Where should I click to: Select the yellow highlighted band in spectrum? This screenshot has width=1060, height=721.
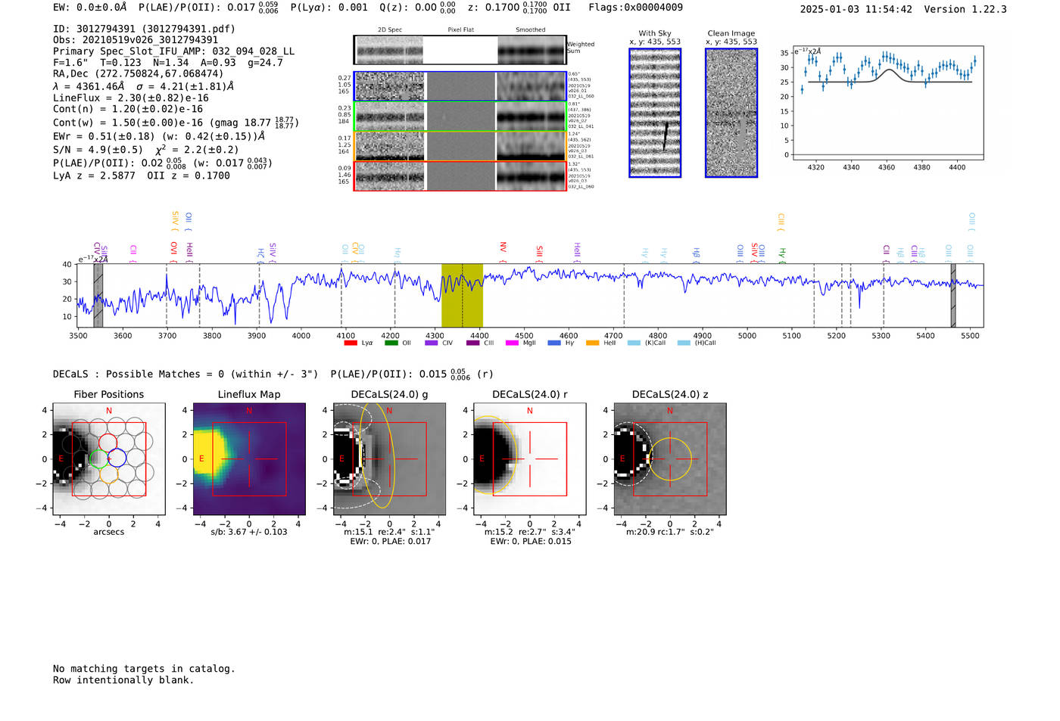coord(462,295)
